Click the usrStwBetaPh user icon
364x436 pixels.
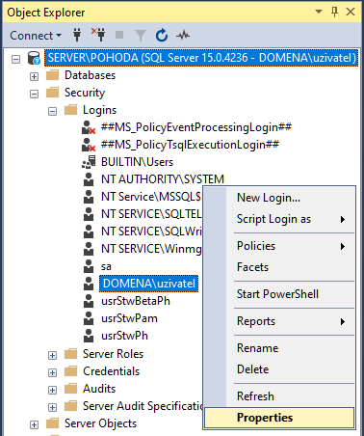click(x=89, y=301)
